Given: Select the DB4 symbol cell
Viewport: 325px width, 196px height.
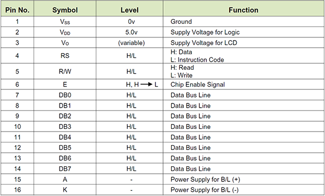Looking at the screenshot, I should (65, 137).
